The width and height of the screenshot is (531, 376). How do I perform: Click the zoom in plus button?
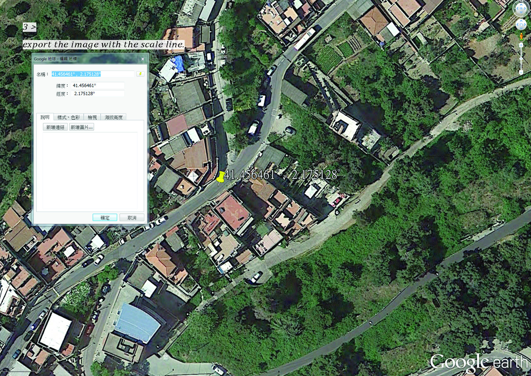pyautogui.click(x=521, y=45)
